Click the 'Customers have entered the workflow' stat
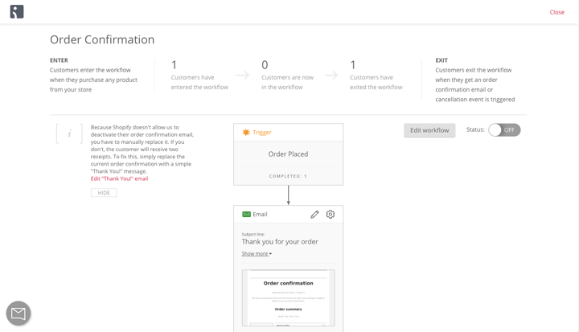The width and height of the screenshot is (579, 332). tap(199, 77)
